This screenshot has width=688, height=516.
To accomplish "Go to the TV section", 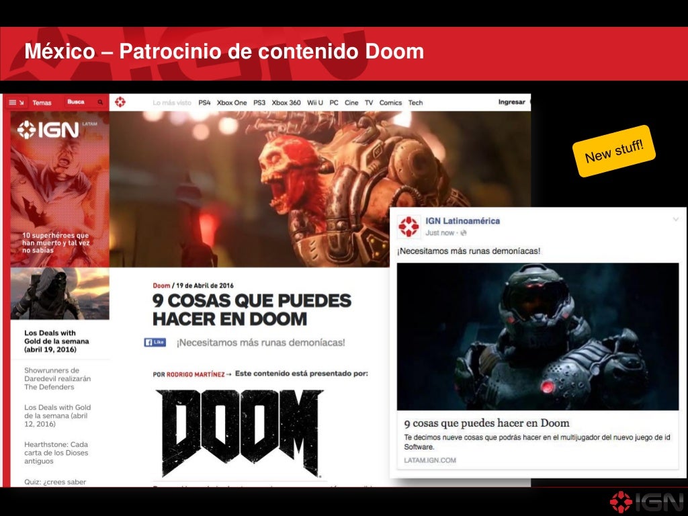I will tap(369, 103).
